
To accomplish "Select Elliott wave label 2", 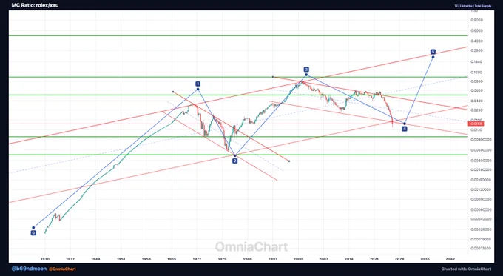I will tap(234, 161).
